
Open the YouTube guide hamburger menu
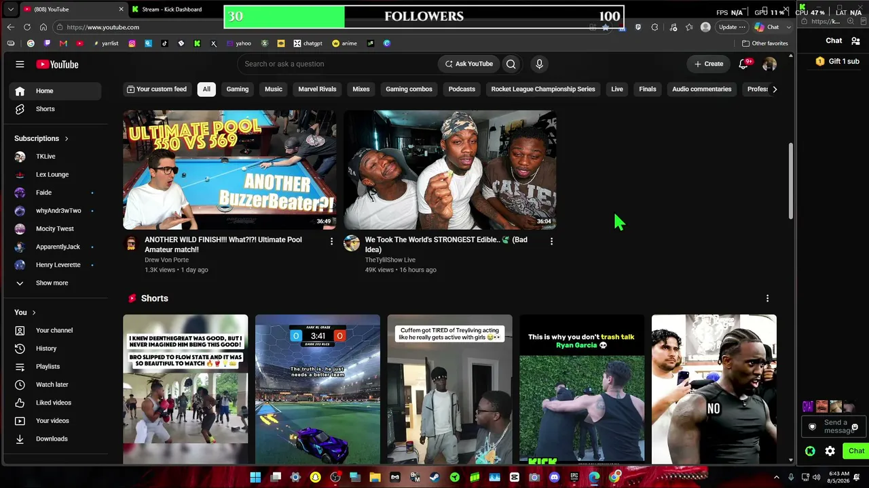tap(20, 64)
